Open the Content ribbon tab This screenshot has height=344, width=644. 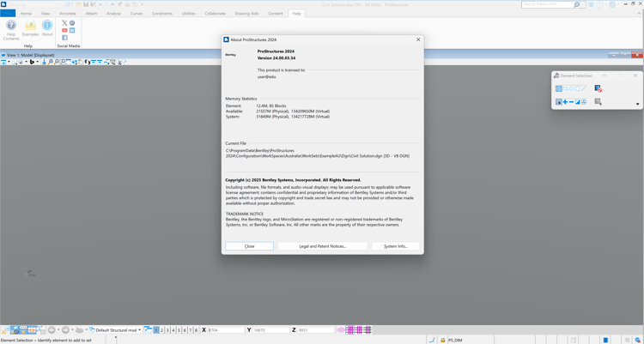[275, 14]
